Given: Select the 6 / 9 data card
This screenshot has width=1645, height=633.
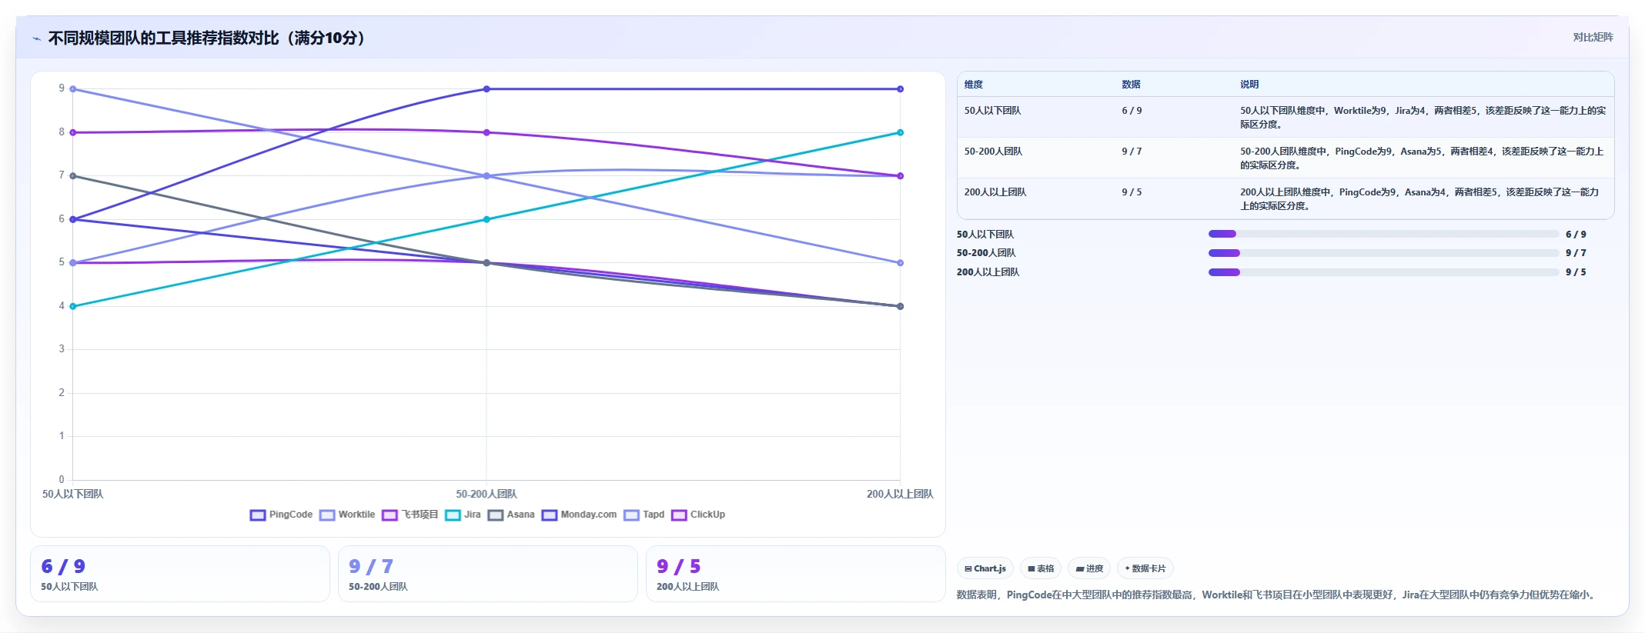Looking at the screenshot, I should (180, 574).
